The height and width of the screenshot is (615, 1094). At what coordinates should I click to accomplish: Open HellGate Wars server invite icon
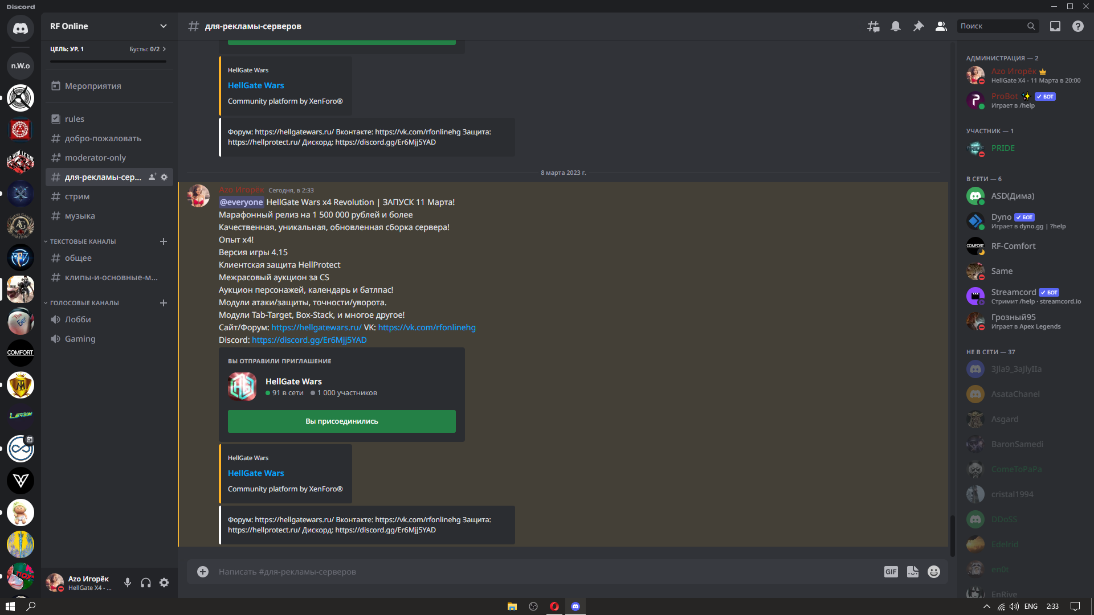[x=242, y=387]
